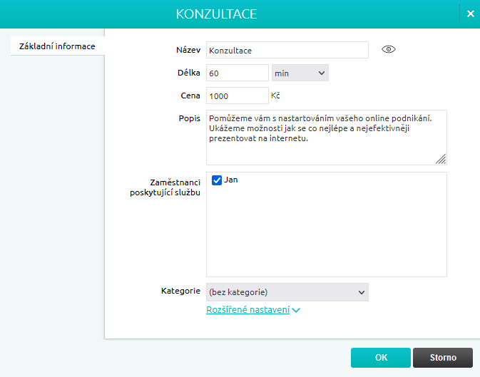Click the Popis text area resize handle

[x=441, y=160]
